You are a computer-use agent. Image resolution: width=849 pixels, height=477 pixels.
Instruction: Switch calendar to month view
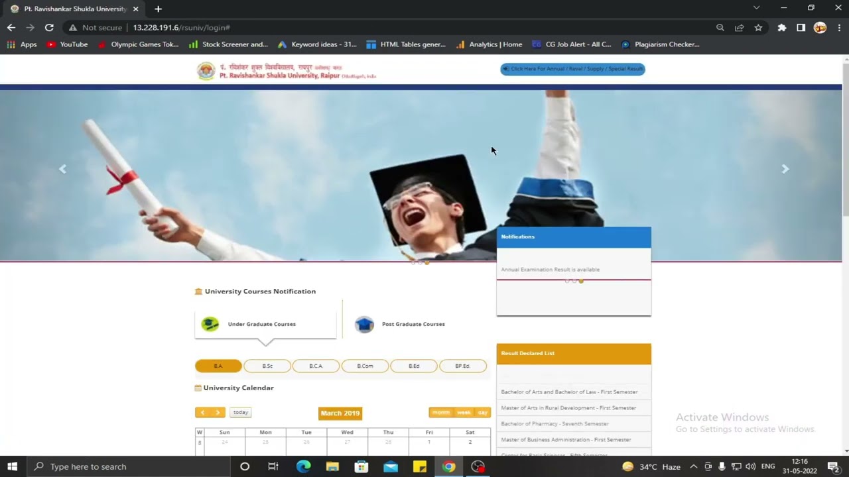click(441, 413)
